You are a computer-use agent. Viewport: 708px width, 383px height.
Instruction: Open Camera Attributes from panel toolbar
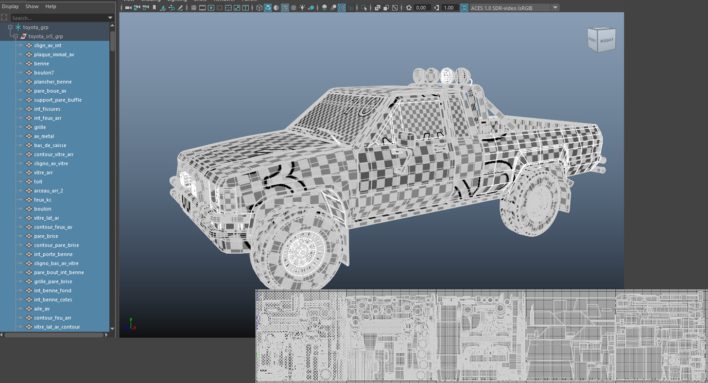click(x=145, y=8)
